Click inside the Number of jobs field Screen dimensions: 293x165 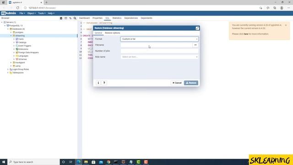tap(159, 51)
